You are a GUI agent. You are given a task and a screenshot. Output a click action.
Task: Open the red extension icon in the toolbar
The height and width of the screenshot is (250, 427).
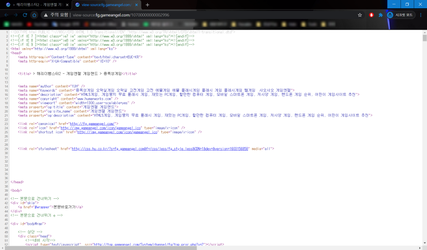371,15
